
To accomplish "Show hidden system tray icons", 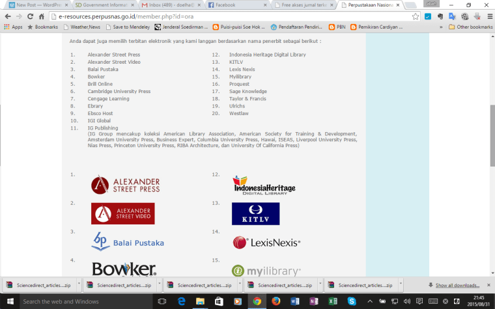I will click(x=370, y=301).
